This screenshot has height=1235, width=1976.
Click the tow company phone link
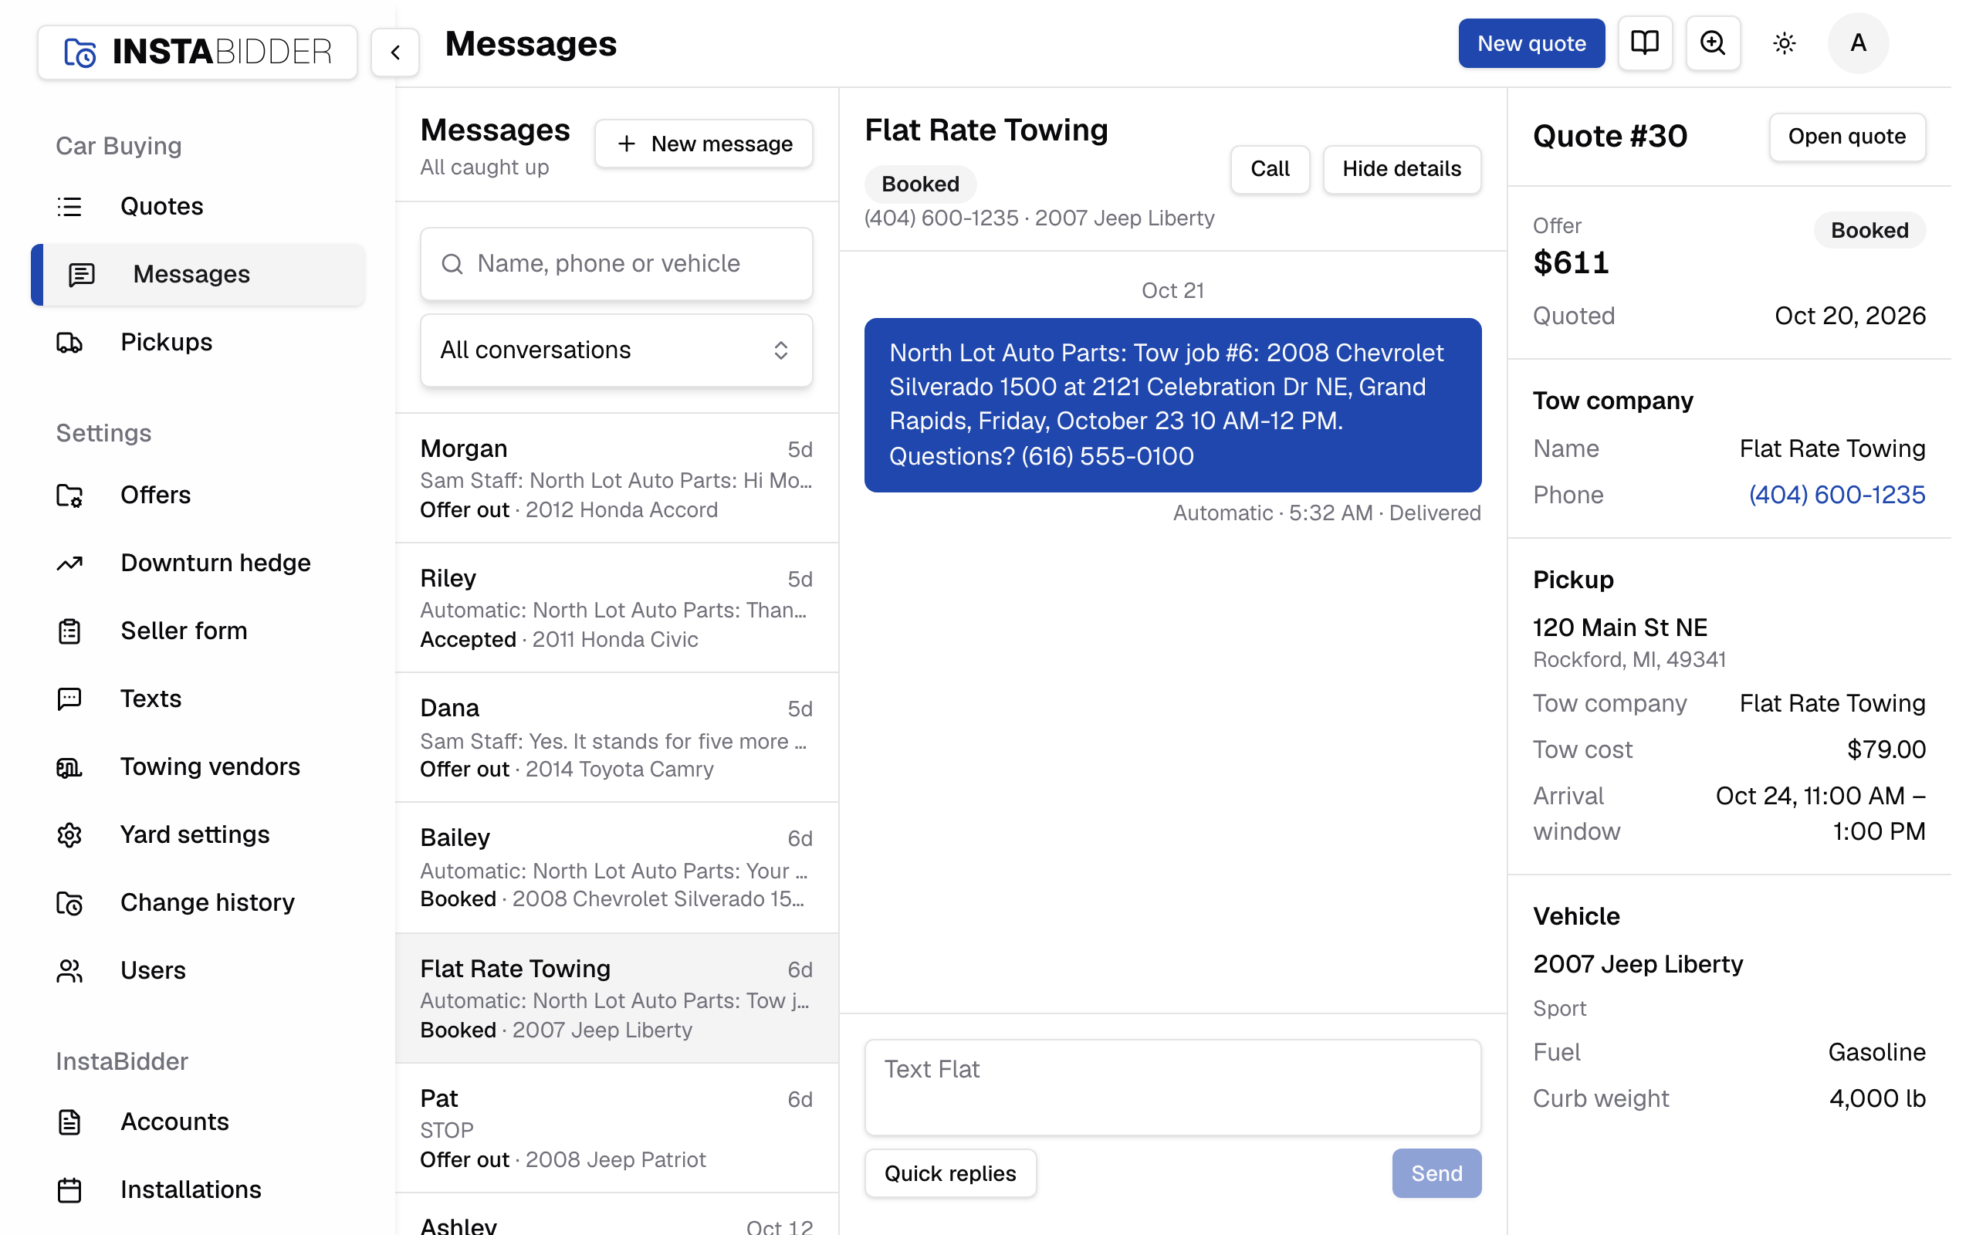1836,494
